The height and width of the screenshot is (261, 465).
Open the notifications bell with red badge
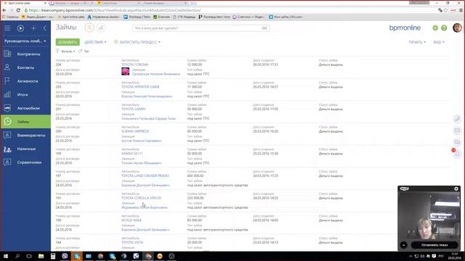click(457, 153)
